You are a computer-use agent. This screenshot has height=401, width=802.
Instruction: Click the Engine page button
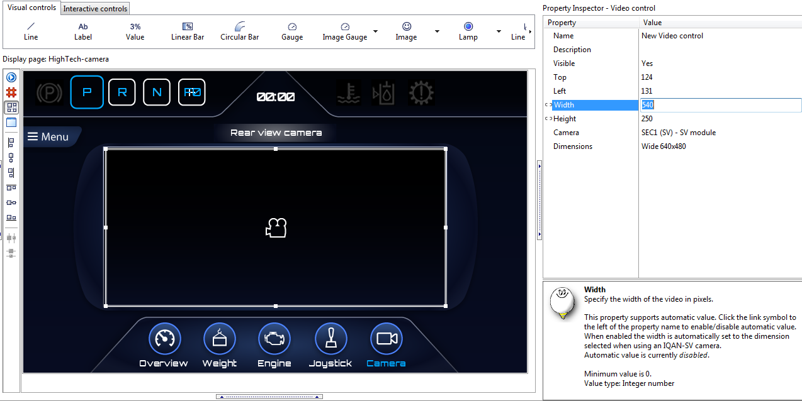click(x=274, y=345)
